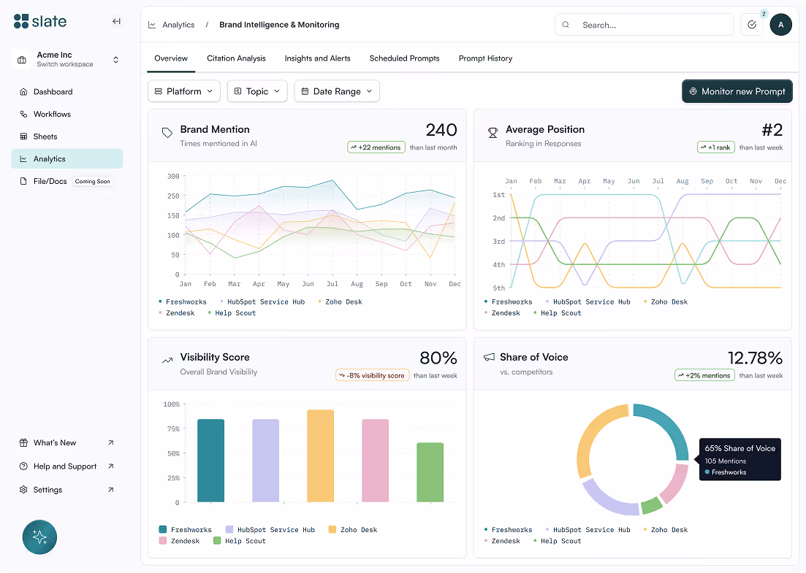
Task: Click the green Help Scout bar
Action: (x=430, y=472)
